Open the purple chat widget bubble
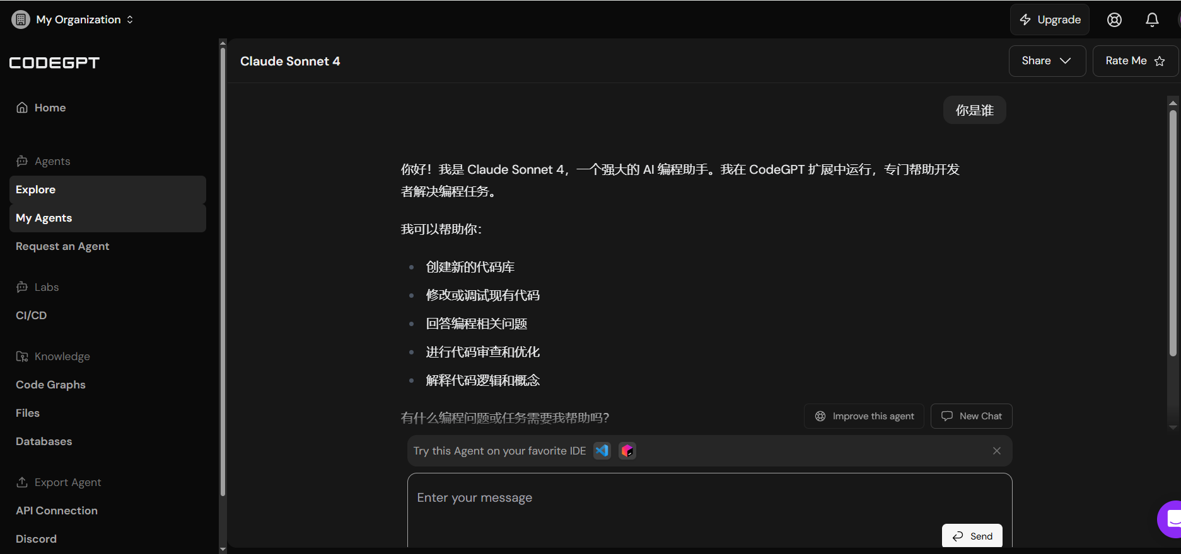 [x=1171, y=519]
